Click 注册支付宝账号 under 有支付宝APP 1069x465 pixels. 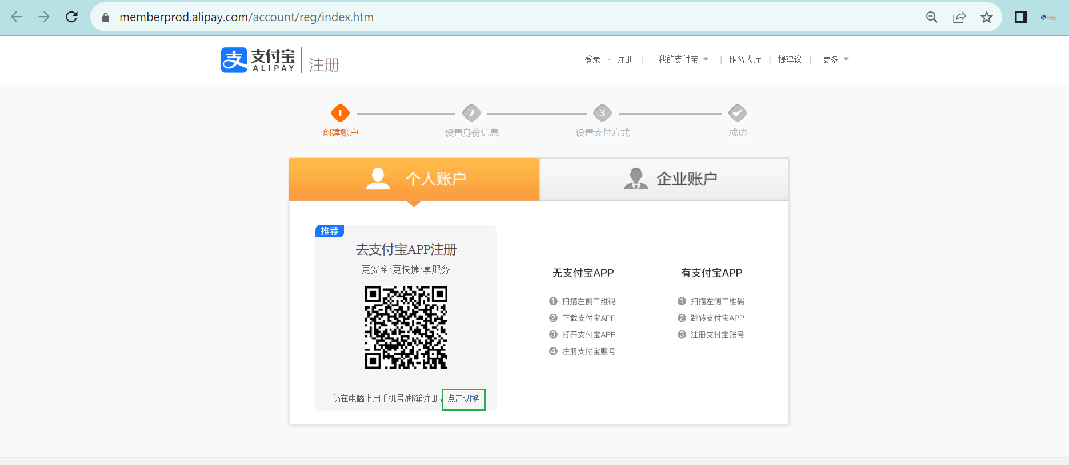pos(718,334)
